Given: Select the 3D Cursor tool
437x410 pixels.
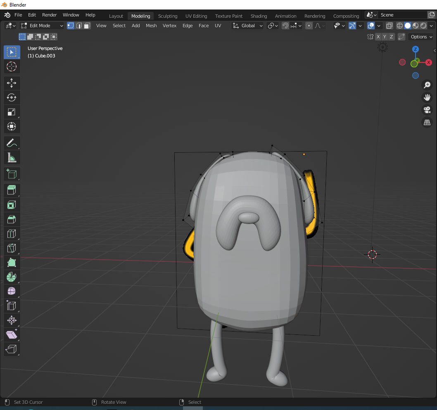Looking at the screenshot, I should click(x=12, y=66).
